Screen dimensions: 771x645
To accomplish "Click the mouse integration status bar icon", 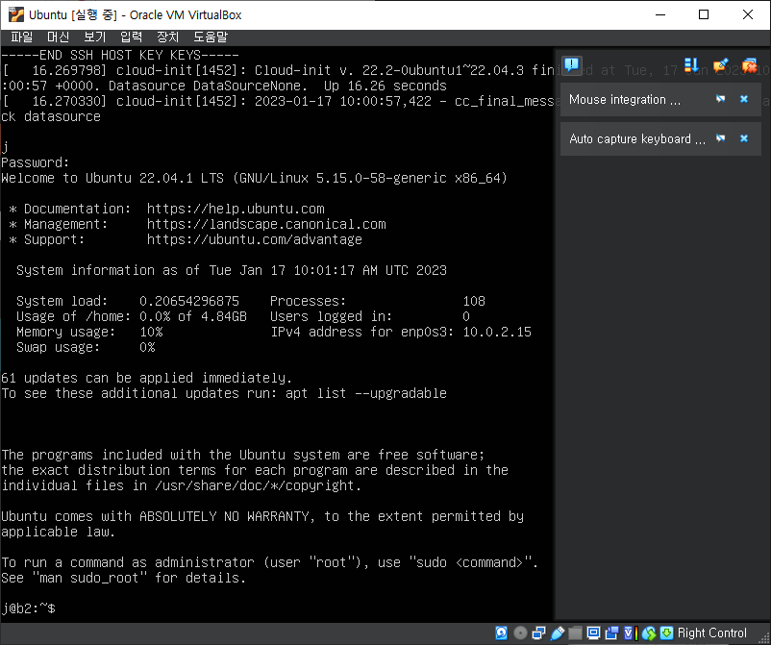I will click(649, 633).
